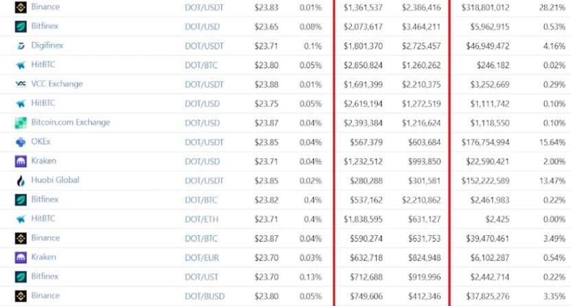Select the DOT/EUR trading pair link
571x306 pixels.
(201, 257)
